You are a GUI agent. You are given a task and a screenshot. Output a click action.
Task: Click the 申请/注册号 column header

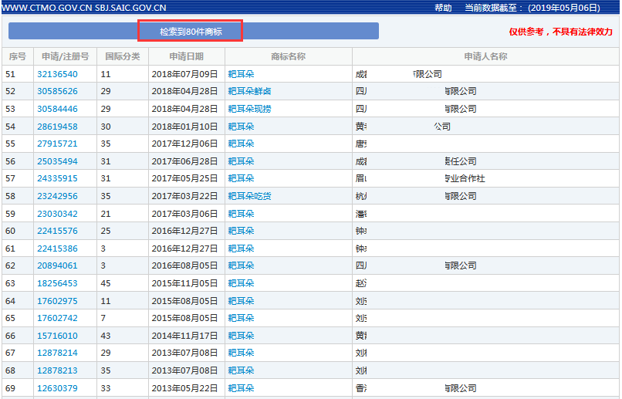pyautogui.click(x=66, y=56)
